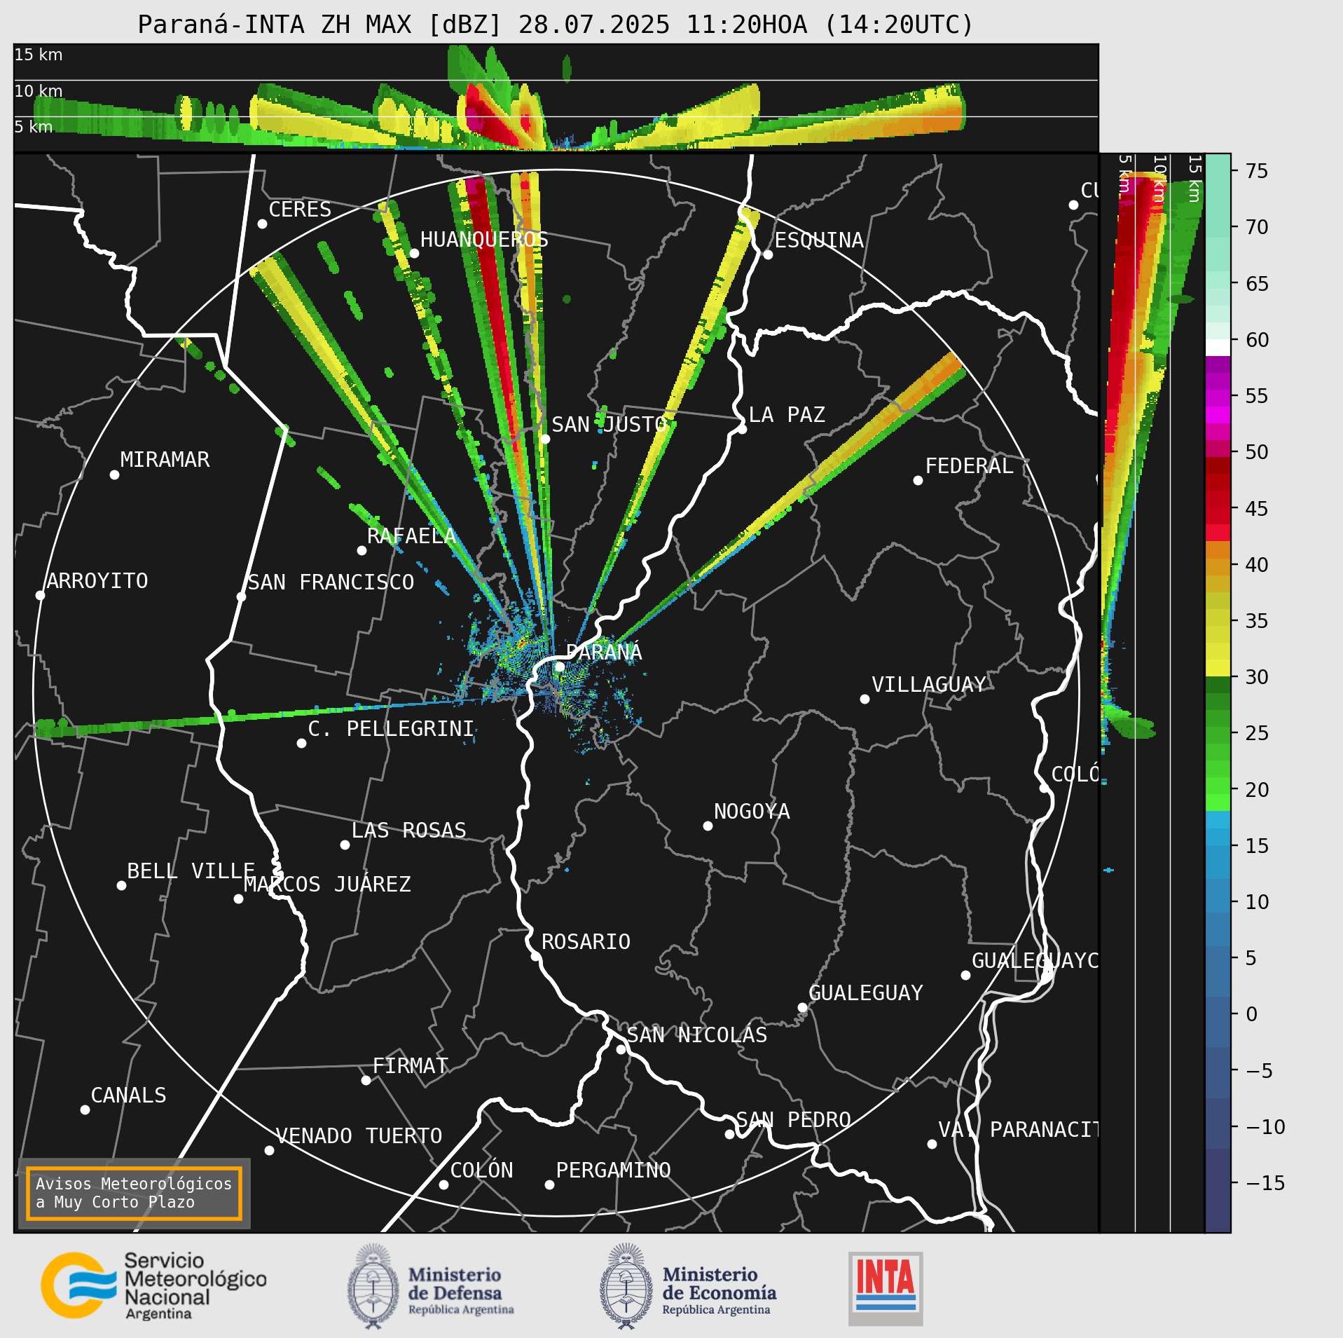Click the red radar beam north of San Justo

(493, 307)
